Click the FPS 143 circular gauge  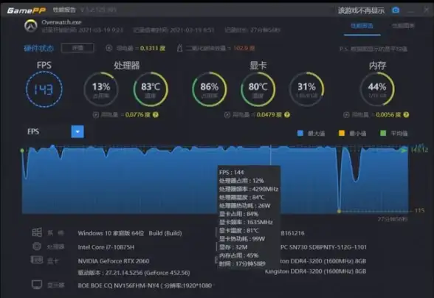pos(44,89)
